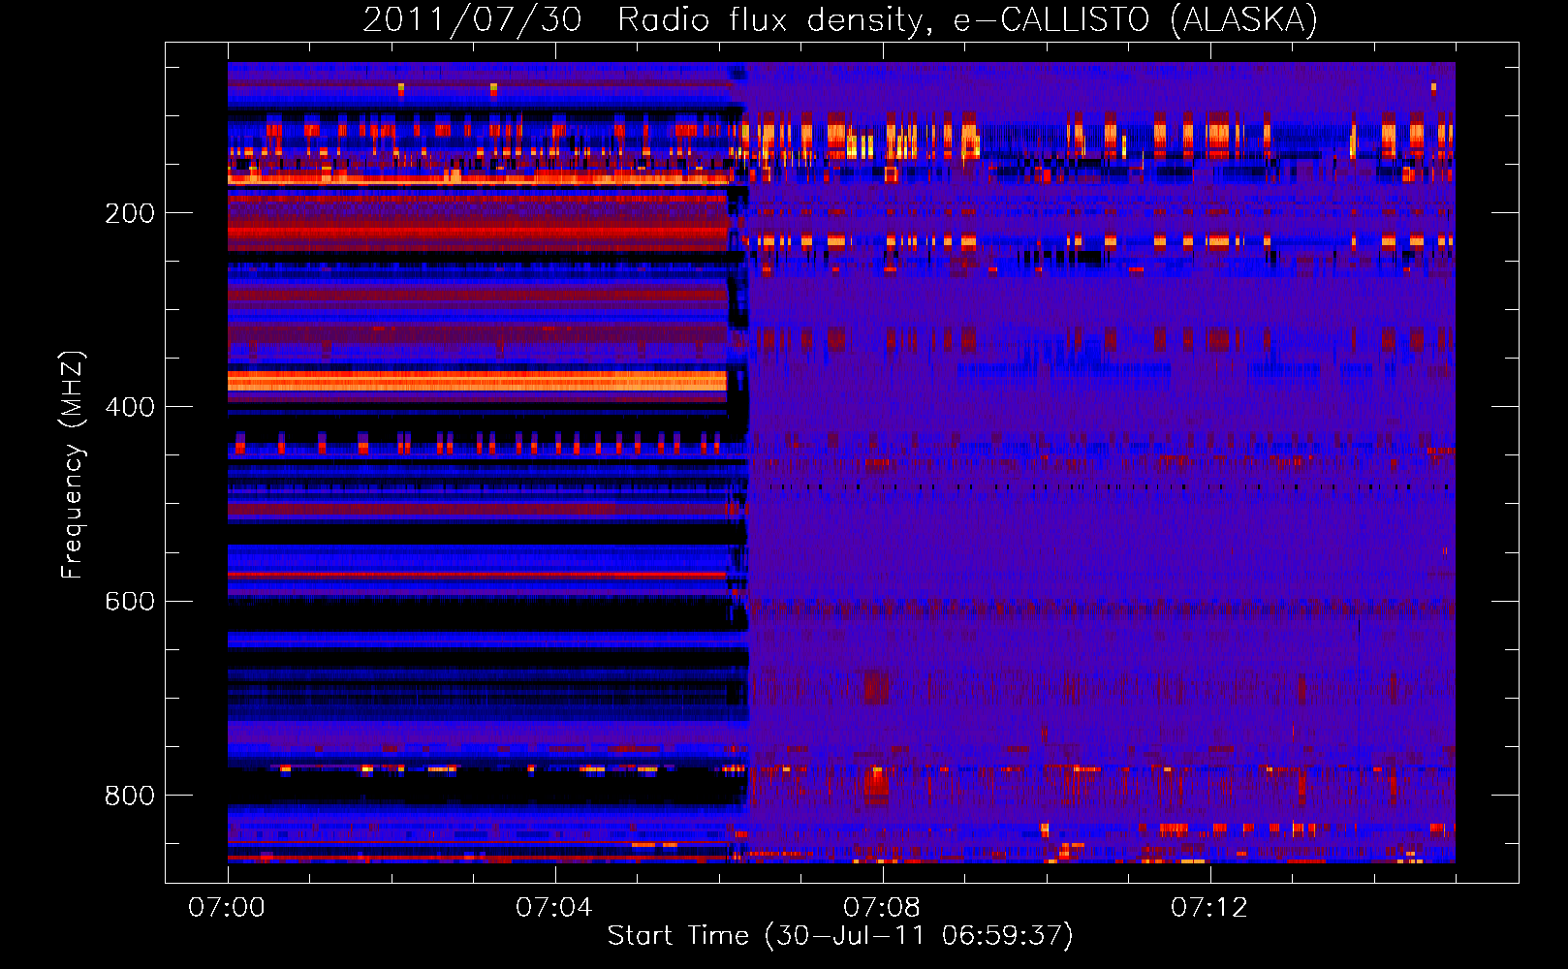Click the 07:12 time tick label
The height and width of the screenshot is (969, 1568).
coord(1209,908)
